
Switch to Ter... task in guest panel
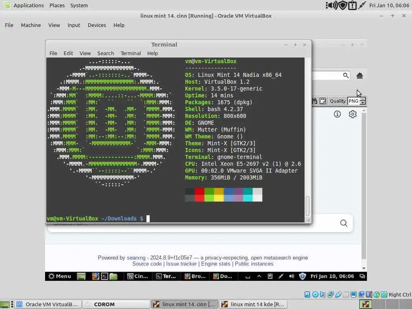(166, 276)
